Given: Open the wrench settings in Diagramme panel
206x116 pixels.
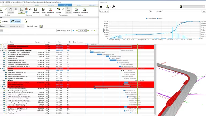Looking at the screenshot, I should (113, 7).
